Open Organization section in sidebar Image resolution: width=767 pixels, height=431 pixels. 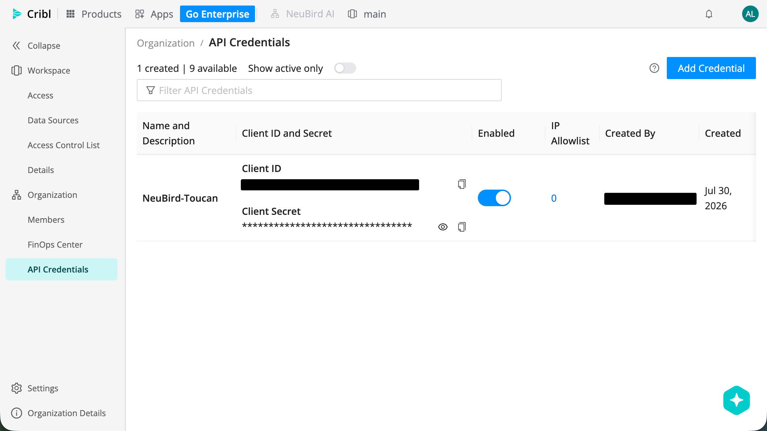[x=44, y=195]
